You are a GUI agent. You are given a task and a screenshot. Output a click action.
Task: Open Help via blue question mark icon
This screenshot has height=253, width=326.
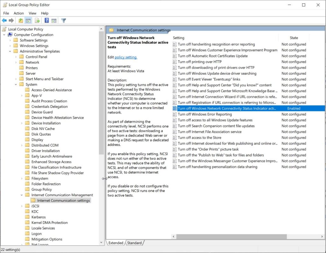pyautogui.click(x=46, y=21)
